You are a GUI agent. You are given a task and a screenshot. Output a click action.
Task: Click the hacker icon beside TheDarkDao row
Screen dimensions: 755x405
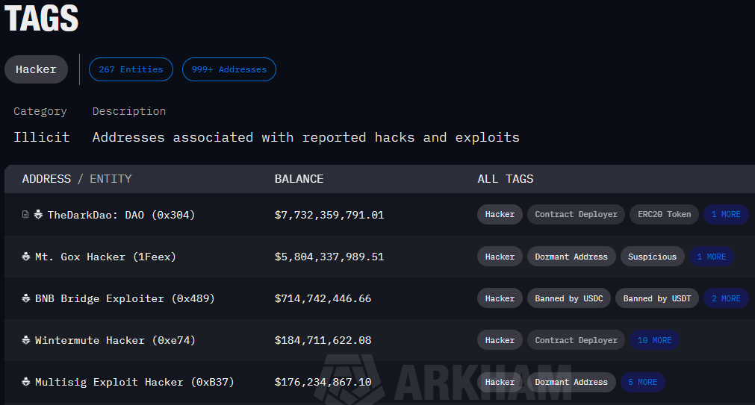tap(38, 215)
